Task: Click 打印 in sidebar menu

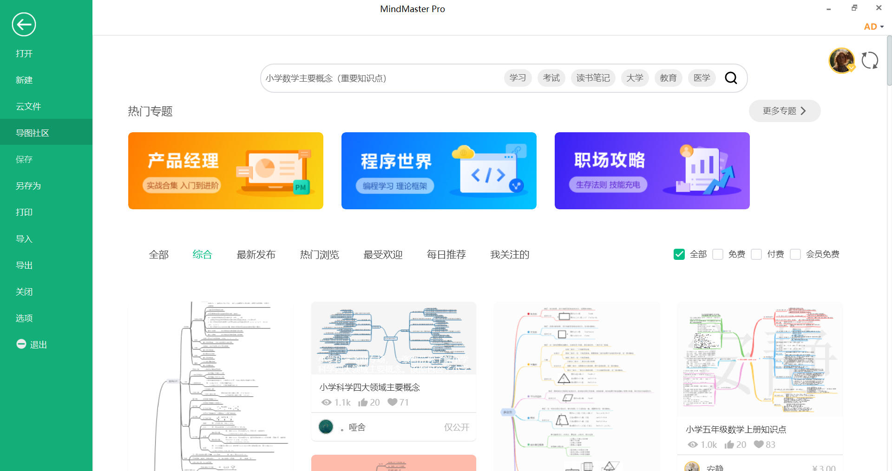Action: pos(46,212)
